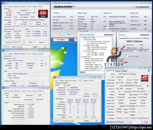Image resolution: width=153 pixels, height=130 pixels.
Task: Click the 18933 3DMarks score text
Action: tap(134, 41)
